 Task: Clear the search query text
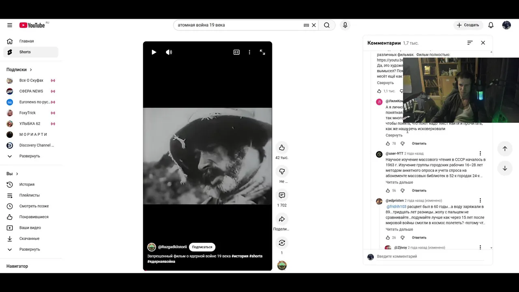(314, 25)
